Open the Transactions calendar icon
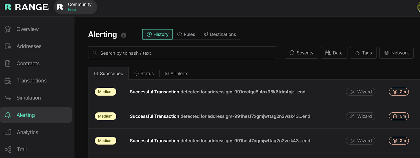420x158 pixels. tap(8, 81)
